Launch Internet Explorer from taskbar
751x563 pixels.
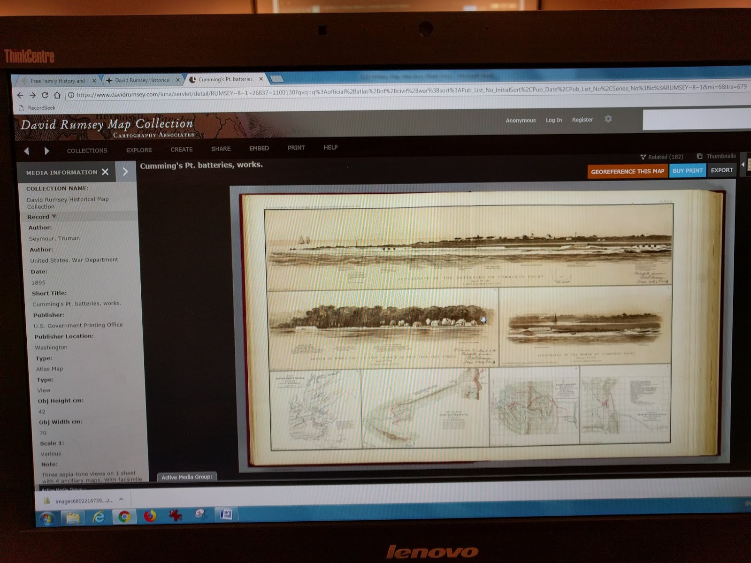point(99,517)
